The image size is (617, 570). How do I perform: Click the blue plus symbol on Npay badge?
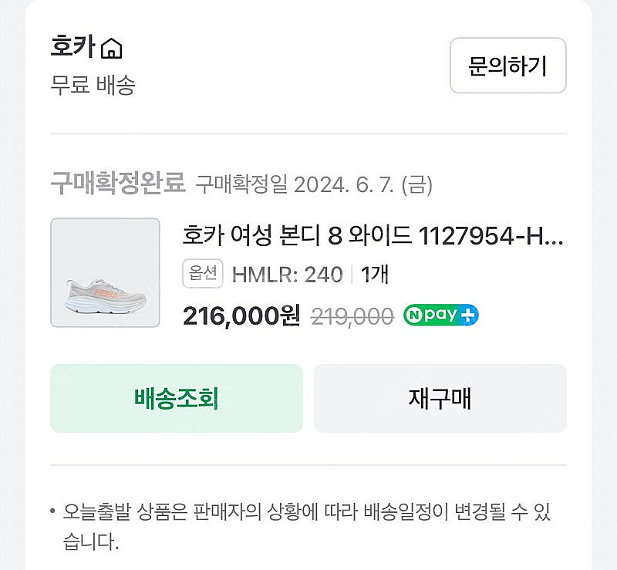[469, 315]
